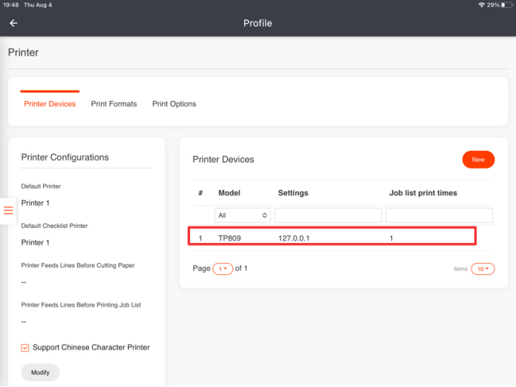516x387 pixels.
Task: Focus the Settings filter input field
Action: click(x=327, y=215)
